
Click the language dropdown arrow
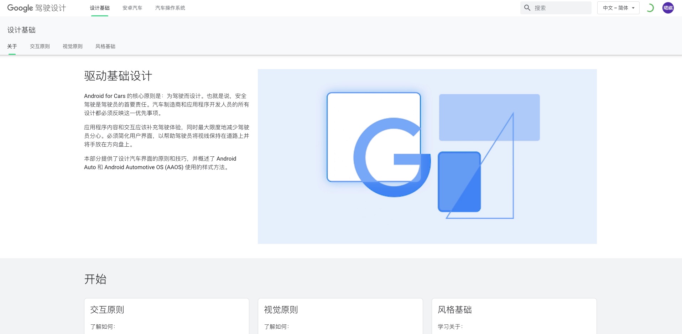coord(633,8)
